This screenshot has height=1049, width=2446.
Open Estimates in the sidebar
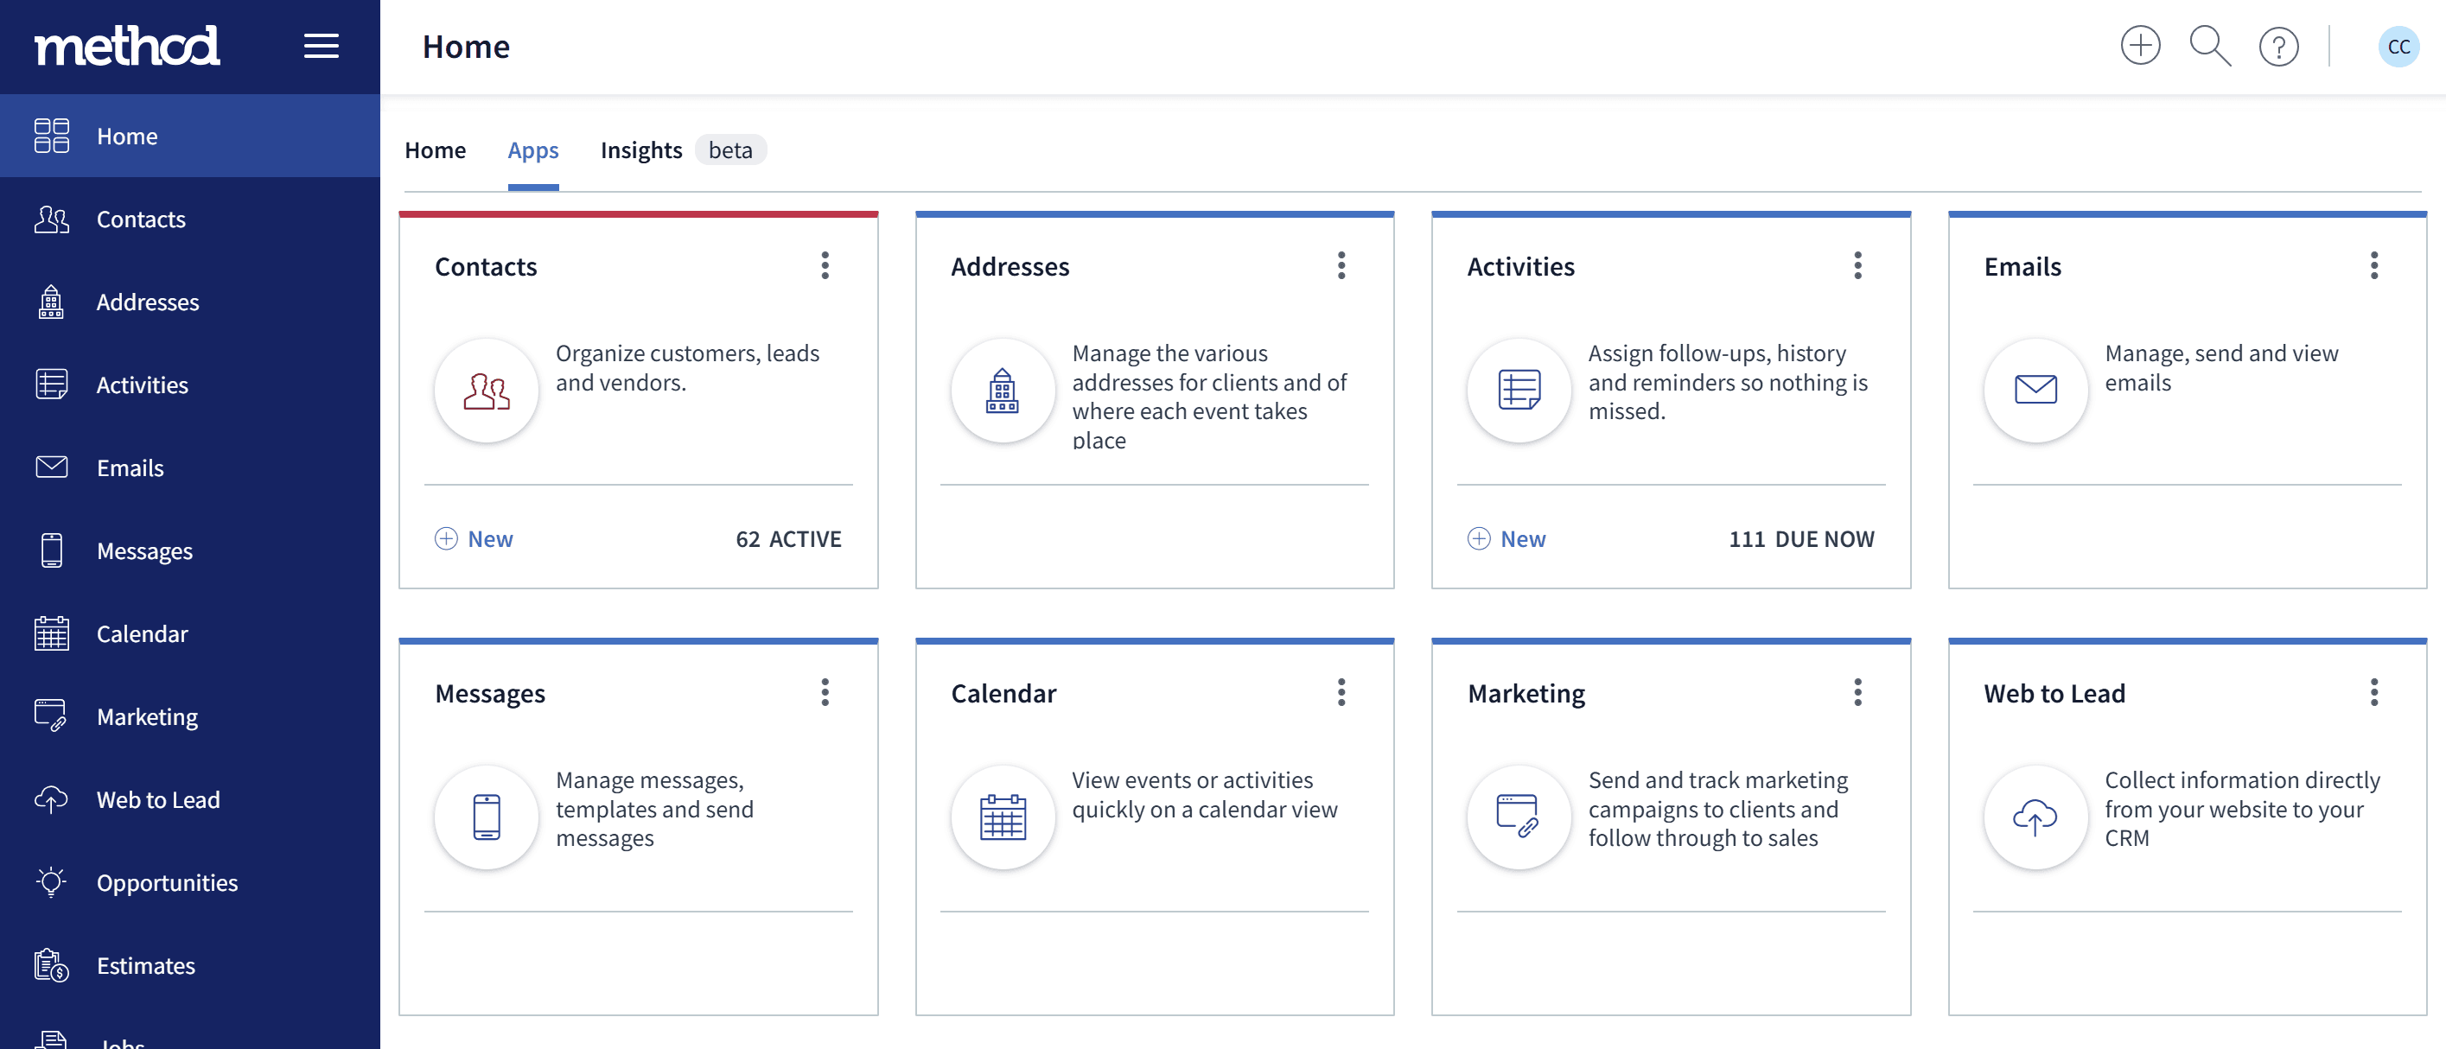click(190, 965)
